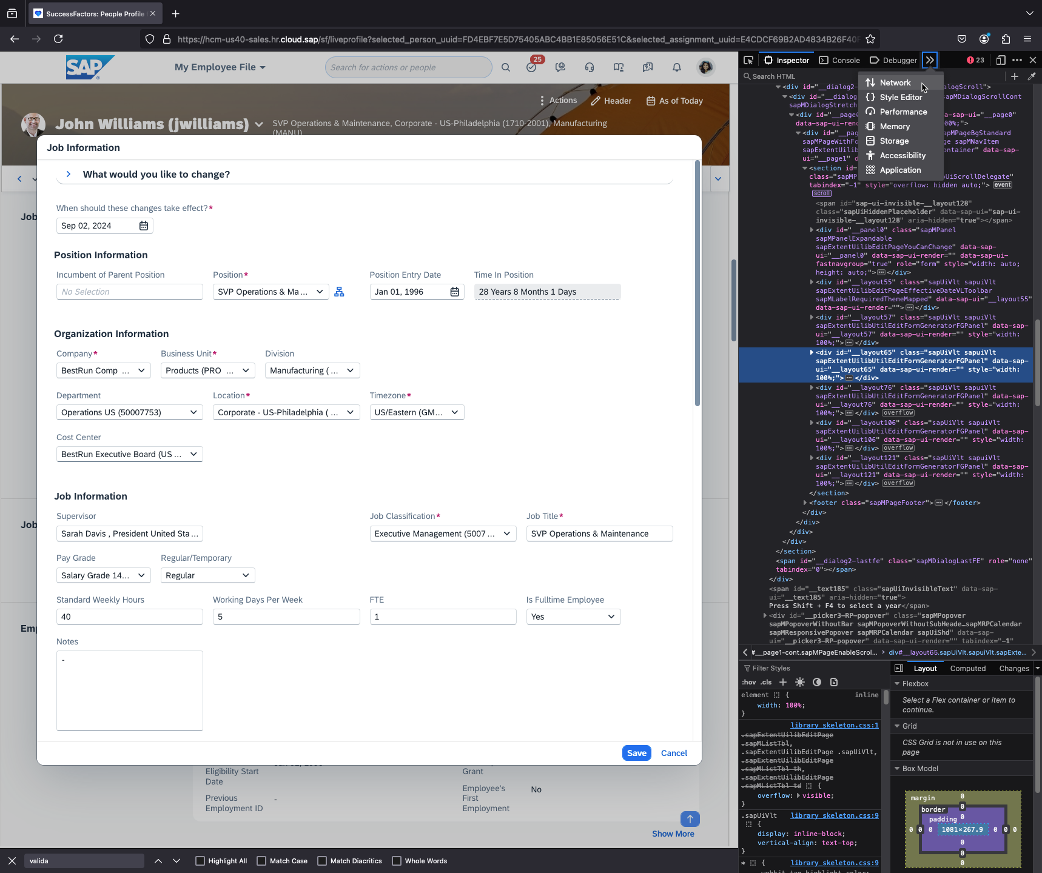Click the As of Today button

click(x=674, y=101)
